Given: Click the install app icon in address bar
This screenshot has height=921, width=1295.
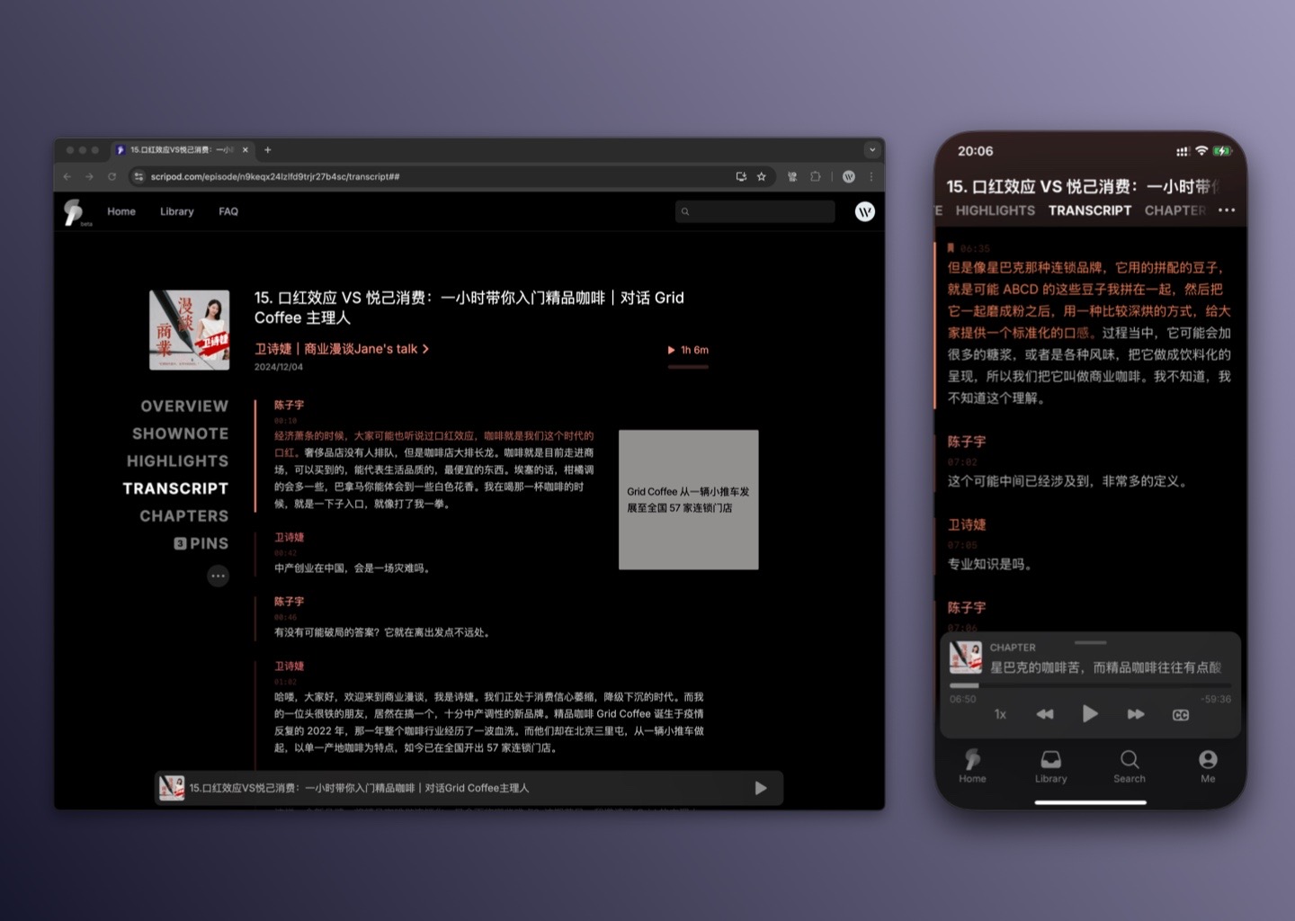Looking at the screenshot, I should (741, 176).
